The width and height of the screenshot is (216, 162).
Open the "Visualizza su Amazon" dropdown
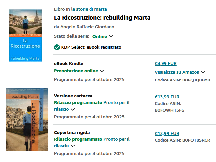(203, 72)
